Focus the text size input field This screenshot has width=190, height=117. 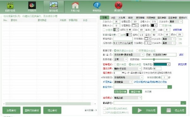click(x=117, y=21)
